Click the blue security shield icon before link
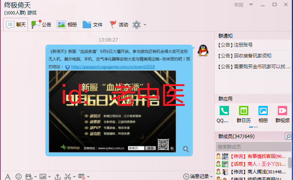Image resolution: width=293 pixels, height=180 pixels. (68, 67)
